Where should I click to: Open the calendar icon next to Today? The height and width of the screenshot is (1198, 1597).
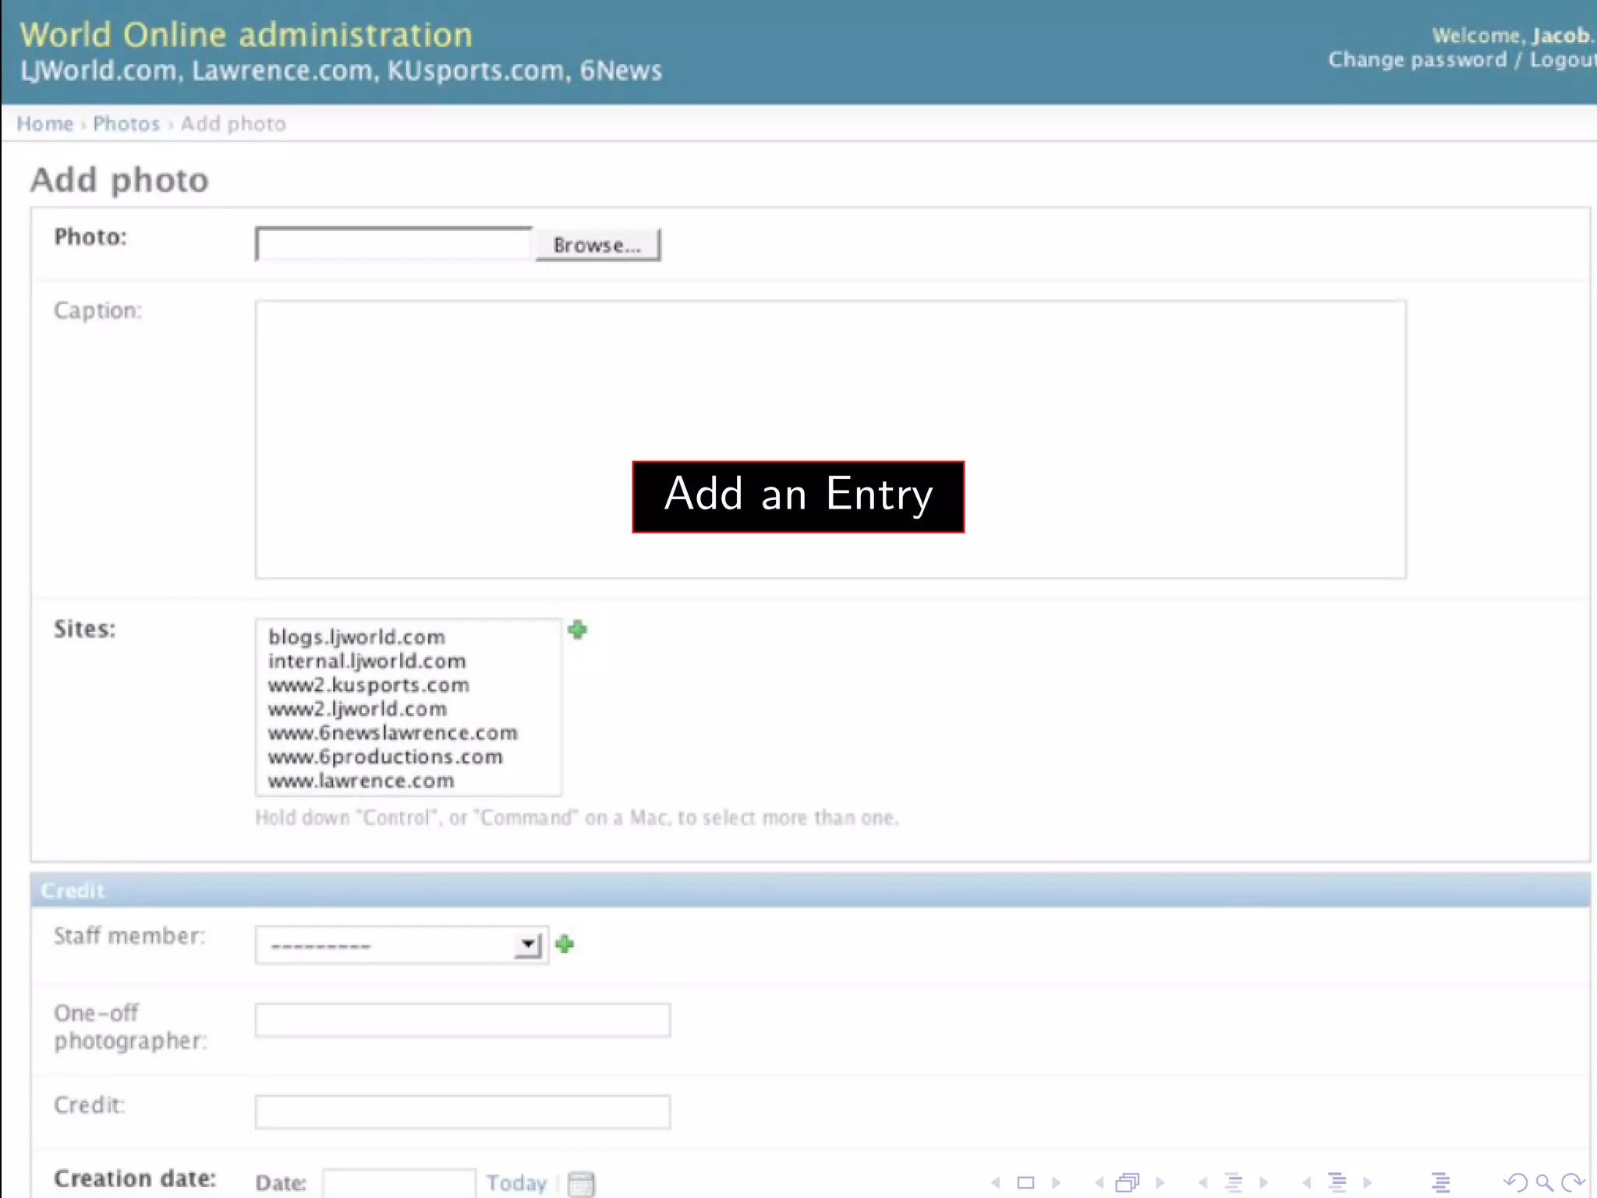click(581, 1183)
